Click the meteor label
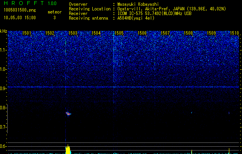 pos(55,12)
